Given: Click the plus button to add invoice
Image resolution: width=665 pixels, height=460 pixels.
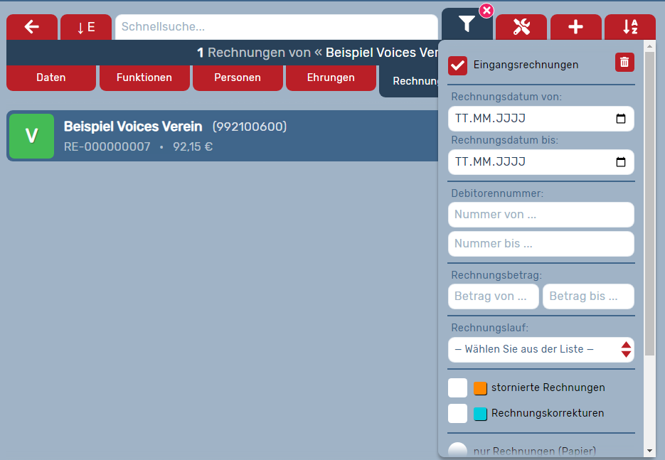Looking at the screenshot, I should point(575,27).
